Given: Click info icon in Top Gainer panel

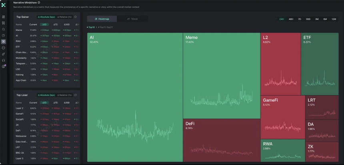Looking at the screenshot, I should (x=76, y=17).
